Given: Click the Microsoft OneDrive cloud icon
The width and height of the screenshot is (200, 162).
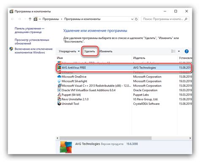Looking at the screenshot, I should [x=59, y=77].
